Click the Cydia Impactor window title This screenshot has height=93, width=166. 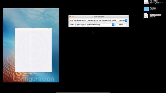[x=99, y=17]
